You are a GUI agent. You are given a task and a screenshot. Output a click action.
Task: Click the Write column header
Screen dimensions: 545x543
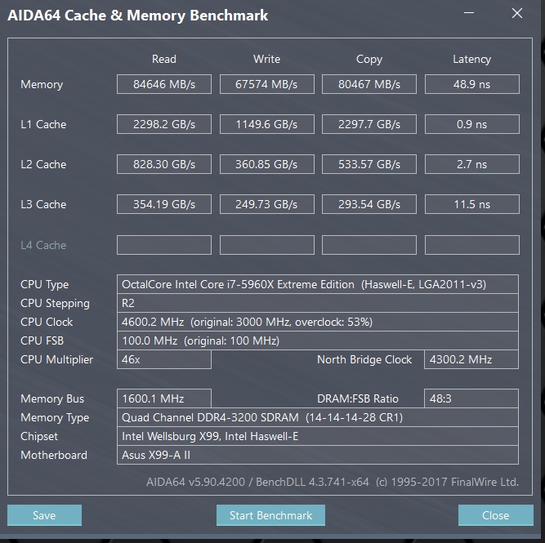click(267, 59)
